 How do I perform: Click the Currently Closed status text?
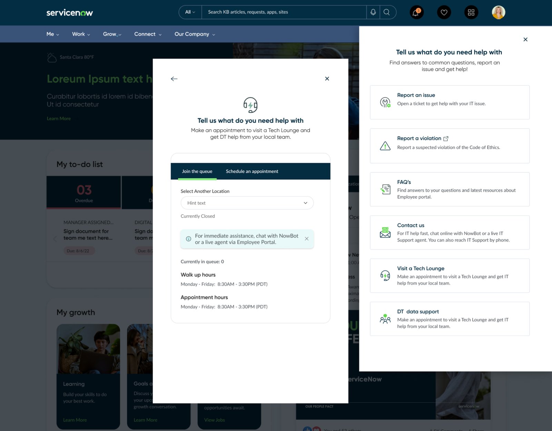tap(198, 216)
